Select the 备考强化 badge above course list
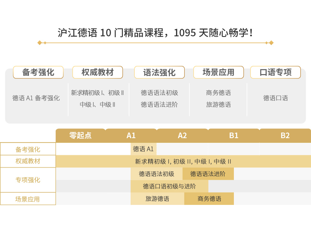311x235 pixels. coord(38,72)
